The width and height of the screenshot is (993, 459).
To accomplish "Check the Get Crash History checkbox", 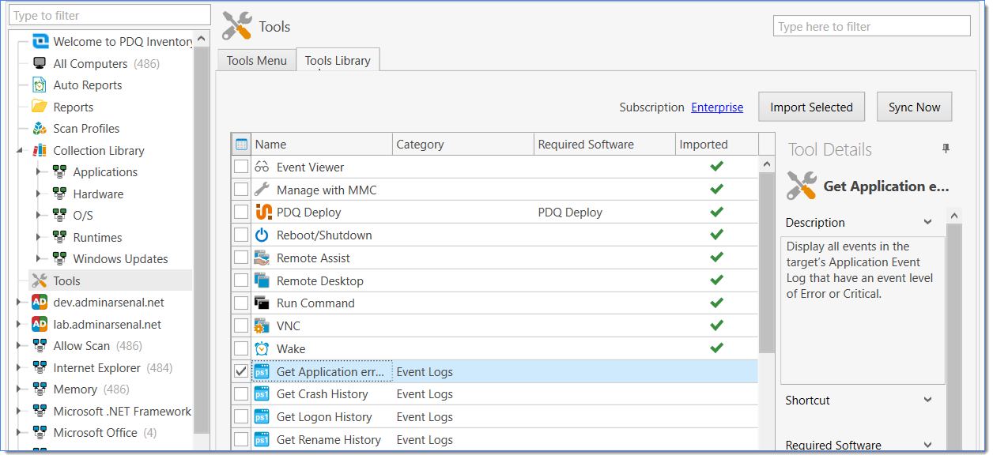I will point(241,394).
